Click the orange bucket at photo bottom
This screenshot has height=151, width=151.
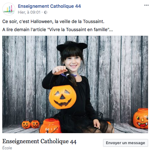50,126
